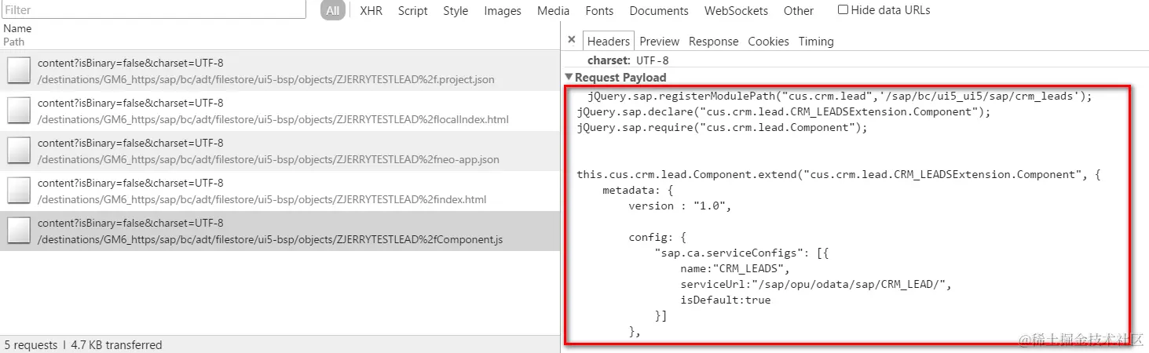Select the .project.json request row
The width and height of the screenshot is (1149, 353).
coord(280,71)
